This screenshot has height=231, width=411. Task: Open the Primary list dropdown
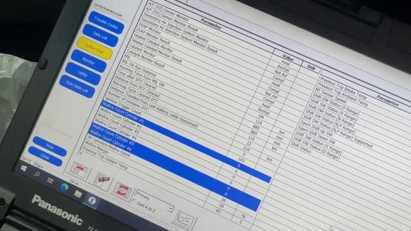(171, 209)
